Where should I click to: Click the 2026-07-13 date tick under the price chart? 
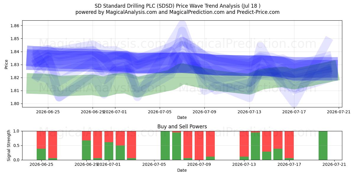(249, 112)
